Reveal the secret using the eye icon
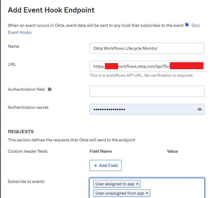This screenshot has height=198, width=211. point(199,109)
